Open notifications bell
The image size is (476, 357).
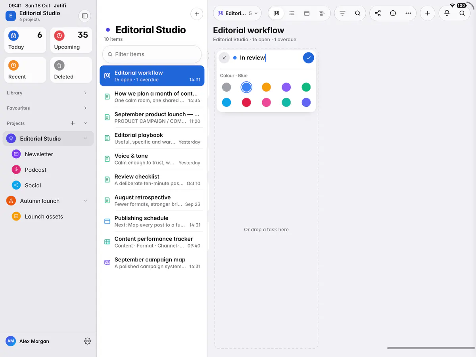click(x=447, y=13)
